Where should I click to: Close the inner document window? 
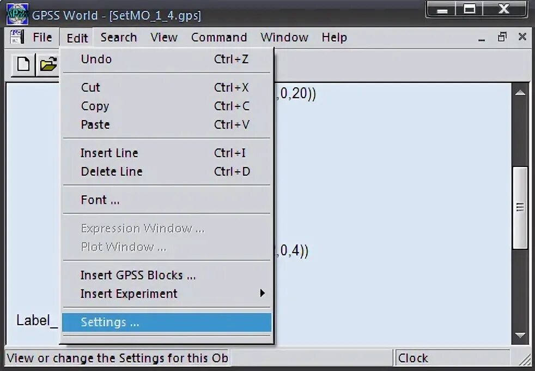[522, 37]
